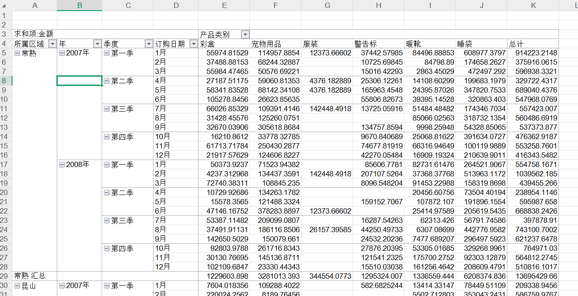
Task: Collapse 第四季 in row 26
Action: (107, 249)
